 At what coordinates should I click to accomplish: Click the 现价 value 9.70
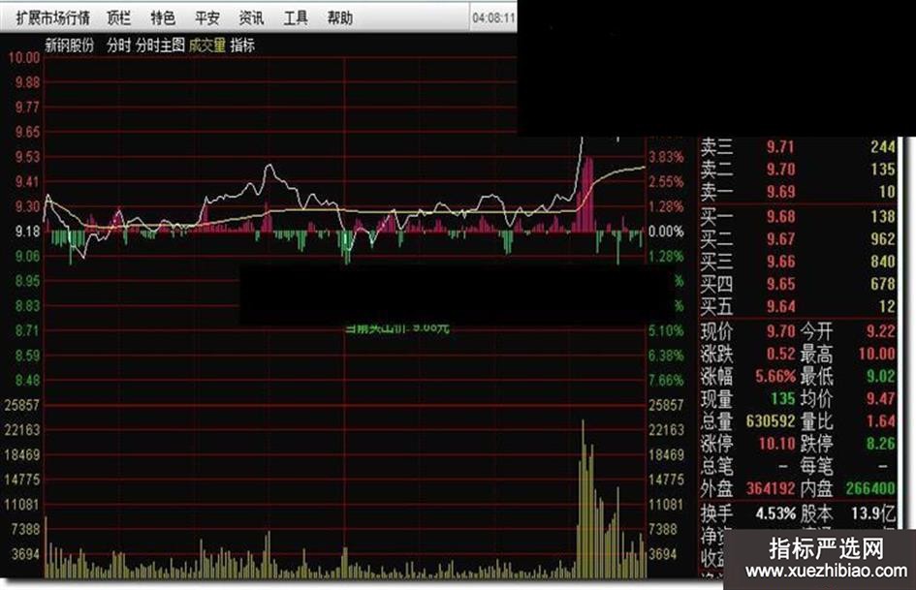pyautogui.click(x=780, y=331)
